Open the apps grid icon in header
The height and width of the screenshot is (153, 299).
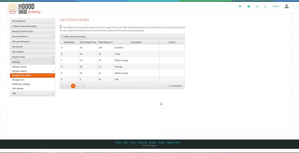(x=240, y=6)
